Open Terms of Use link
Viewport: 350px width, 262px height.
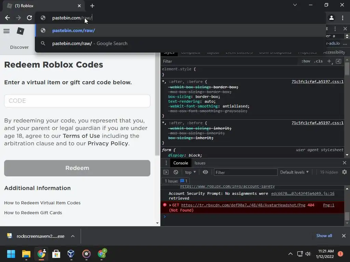click(x=81, y=136)
